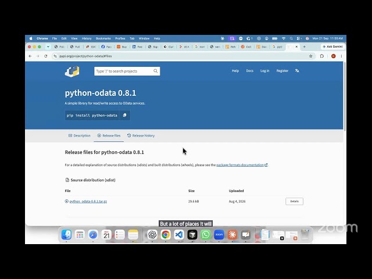Click the 29.6 kB size value
Screen dimensions: 372x279
click(x=194, y=202)
